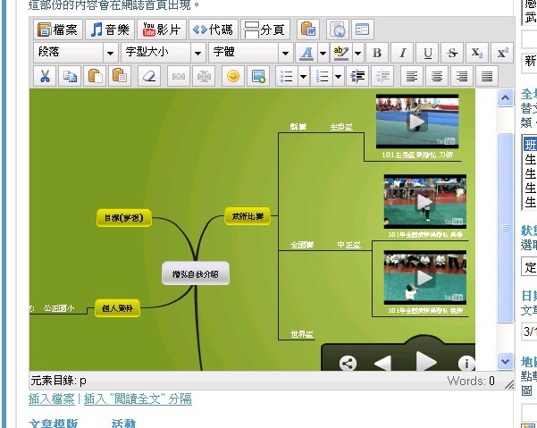Click the increase indent icon
This screenshot has width=537, height=428.
[x=357, y=76]
